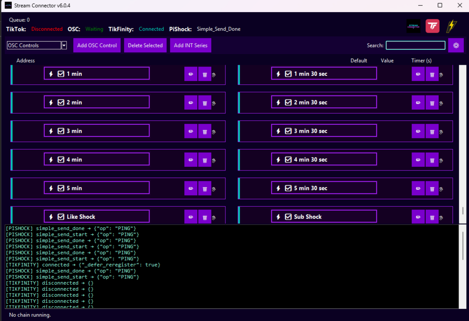This screenshot has height=321, width=469.
Task: Click the edit icon for 1 min 30 sec
Action: pyautogui.click(x=418, y=74)
